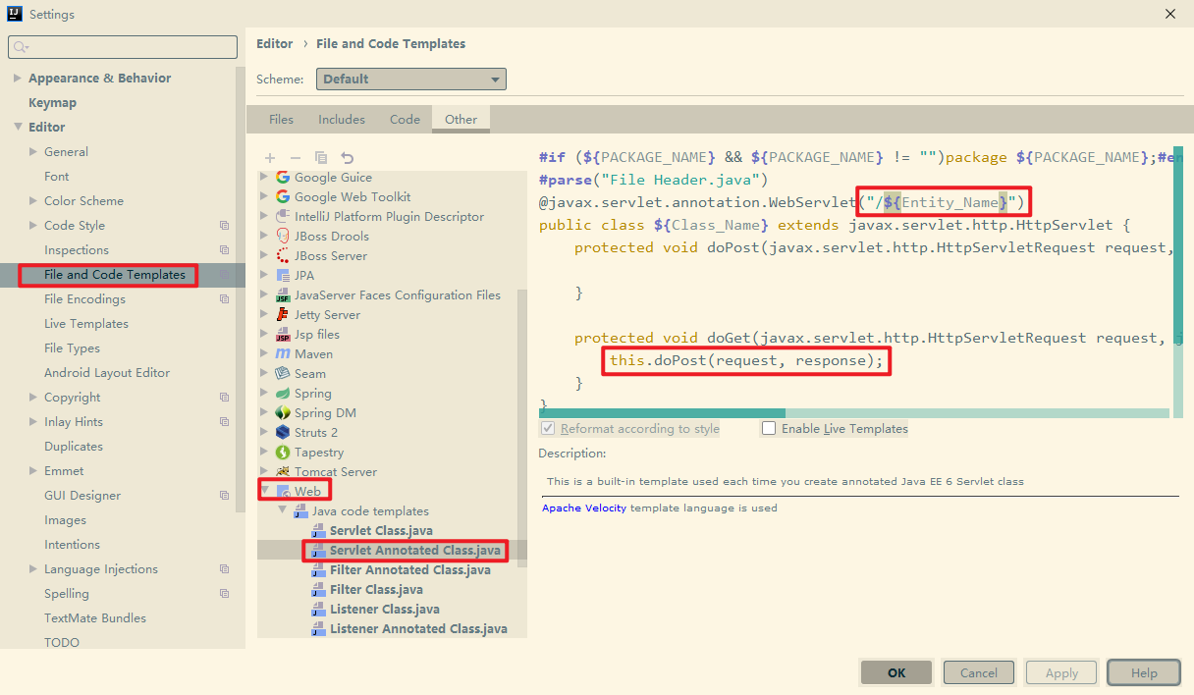Click the Java code templates folder icon

point(300,511)
